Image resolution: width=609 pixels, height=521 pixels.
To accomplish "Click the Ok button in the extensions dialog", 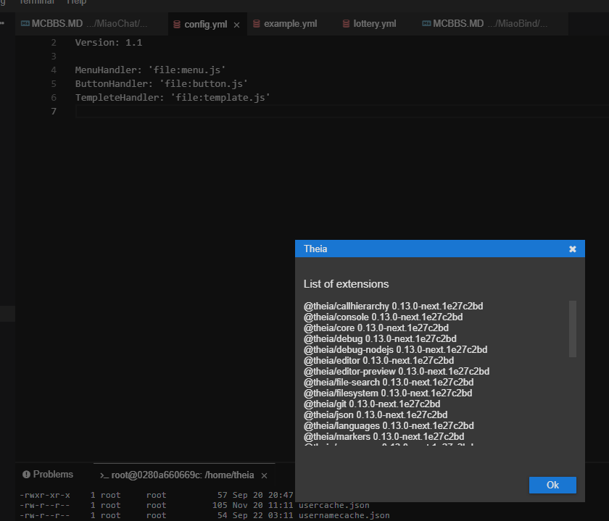I will click(x=552, y=485).
